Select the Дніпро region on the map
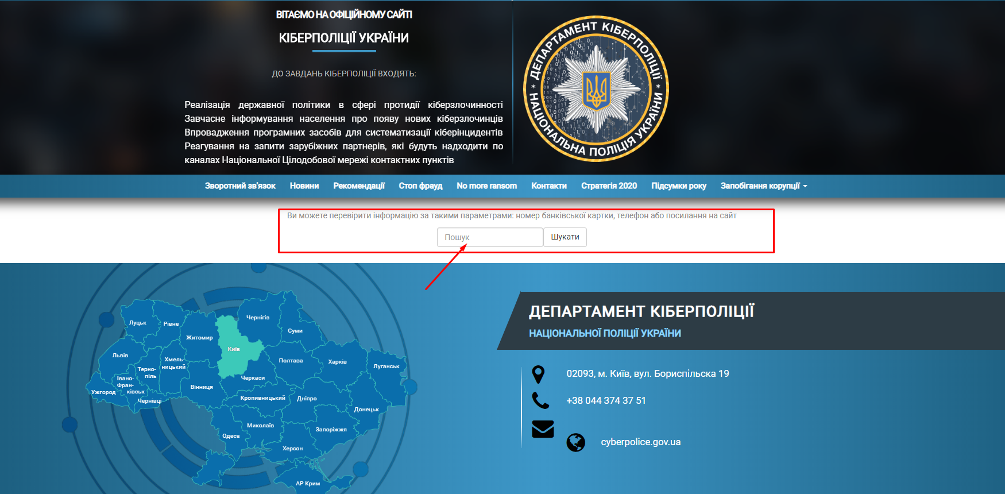This screenshot has height=494, width=1005. [x=307, y=399]
